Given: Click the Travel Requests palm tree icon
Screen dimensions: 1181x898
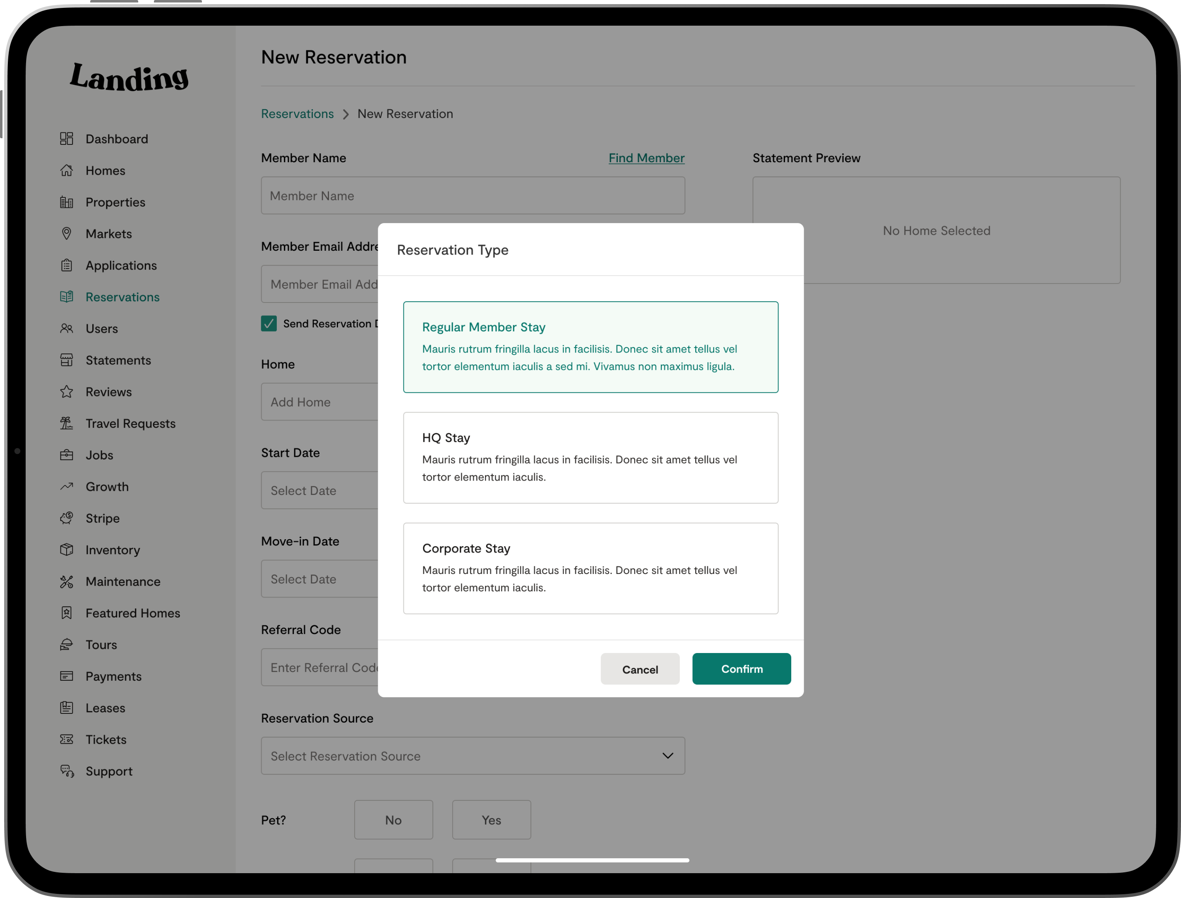Looking at the screenshot, I should 66,423.
